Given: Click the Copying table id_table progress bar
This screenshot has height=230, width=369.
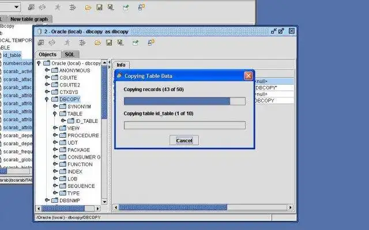Looking at the screenshot, I should [184, 125].
